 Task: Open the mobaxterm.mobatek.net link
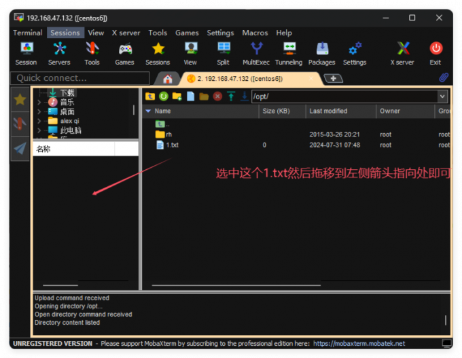click(x=359, y=344)
